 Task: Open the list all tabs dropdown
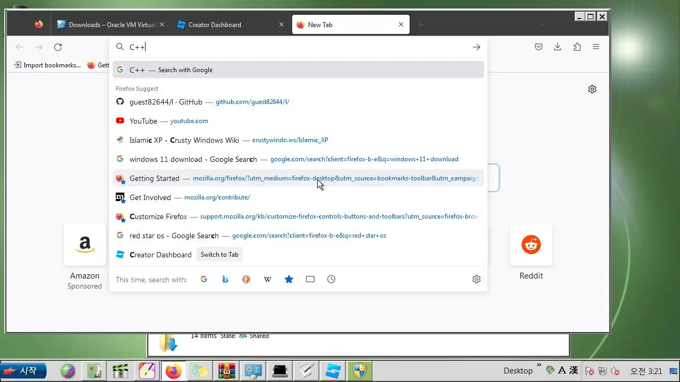(x=542, y=24)
